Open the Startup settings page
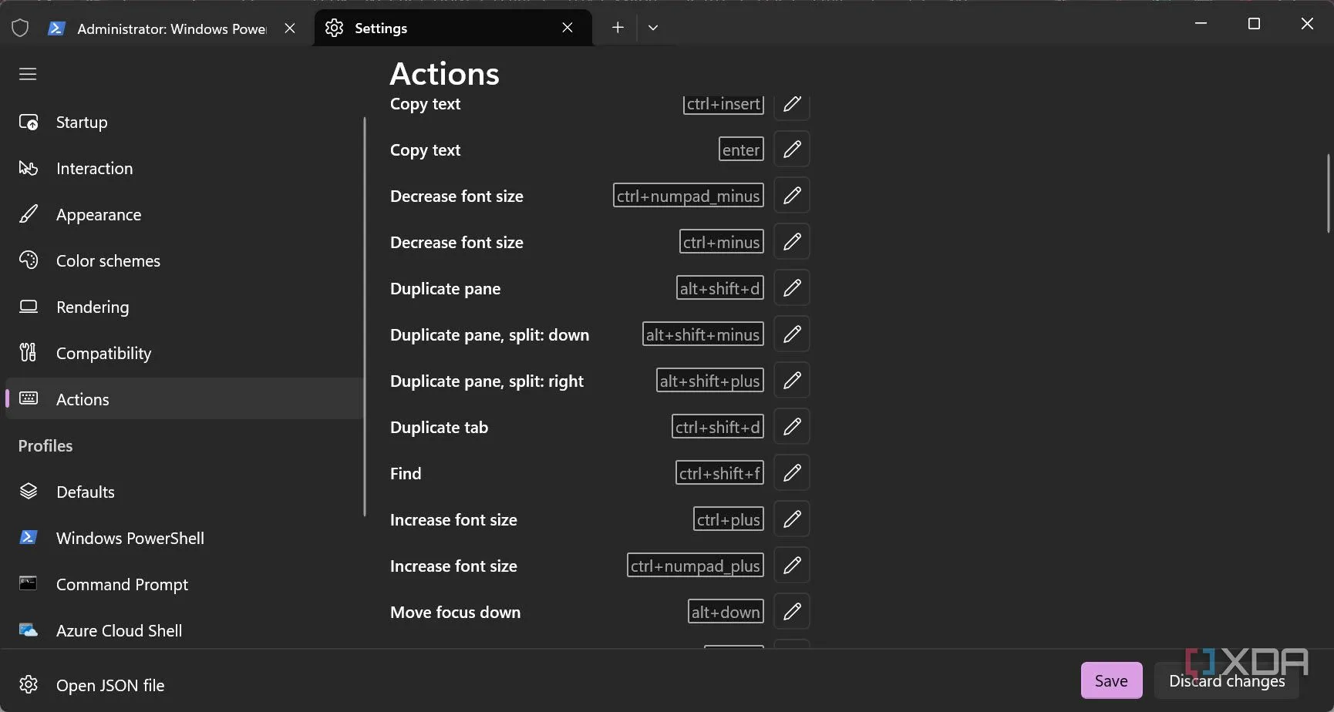 point(82,123)
